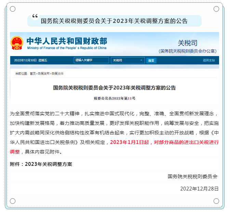Click the date 2022年12月28日
The image size is (230, 212).
[x=199, y=189]
